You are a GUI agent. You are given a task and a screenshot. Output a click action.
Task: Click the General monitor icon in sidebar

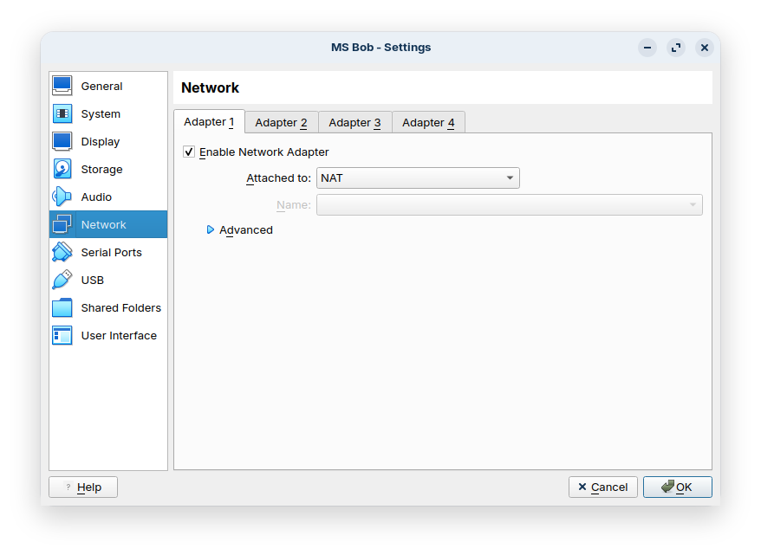tap(62, 86)
